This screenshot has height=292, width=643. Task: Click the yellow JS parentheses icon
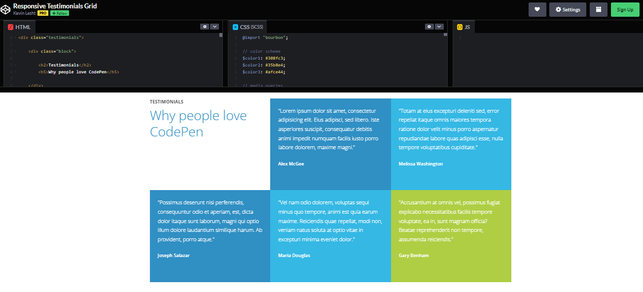tap(460, 27)
